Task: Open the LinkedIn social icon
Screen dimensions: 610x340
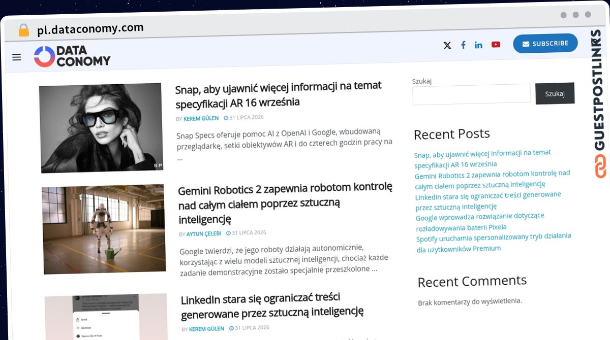Action: click(x=479, y=45)
